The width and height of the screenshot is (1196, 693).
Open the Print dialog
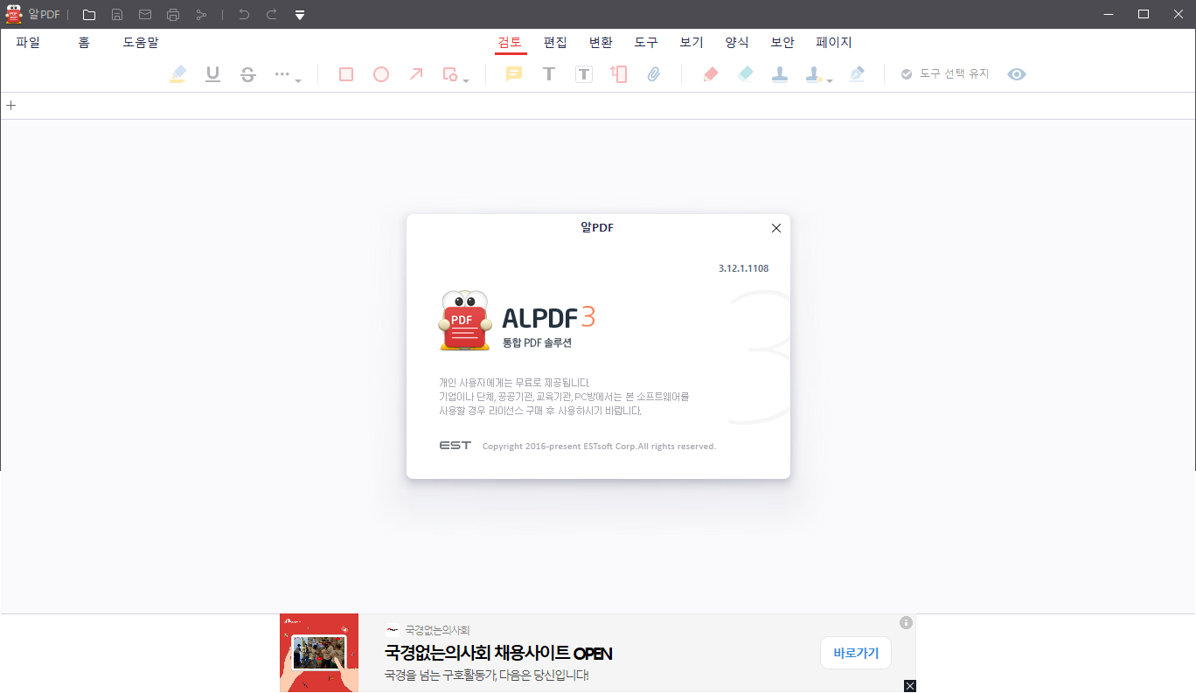[172, 14]
